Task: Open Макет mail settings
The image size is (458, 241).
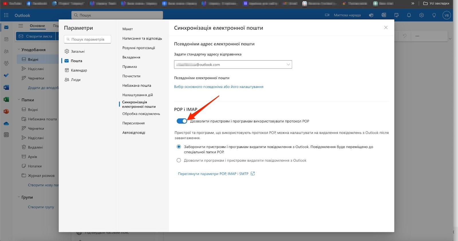Action: coord(128,29)
